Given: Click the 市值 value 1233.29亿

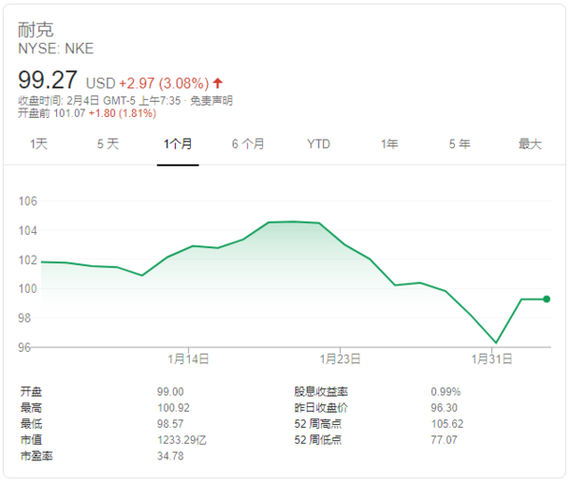Looking at the screenshot, I should click(181, 440).
